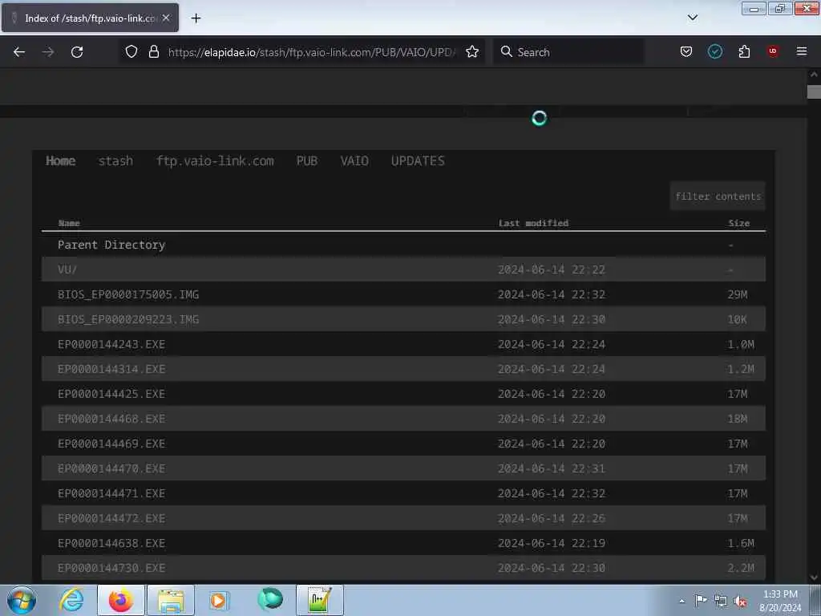Open the EP0000144469.EXE link
Viewport: 821px width, 616px height.
click(111, 444)
